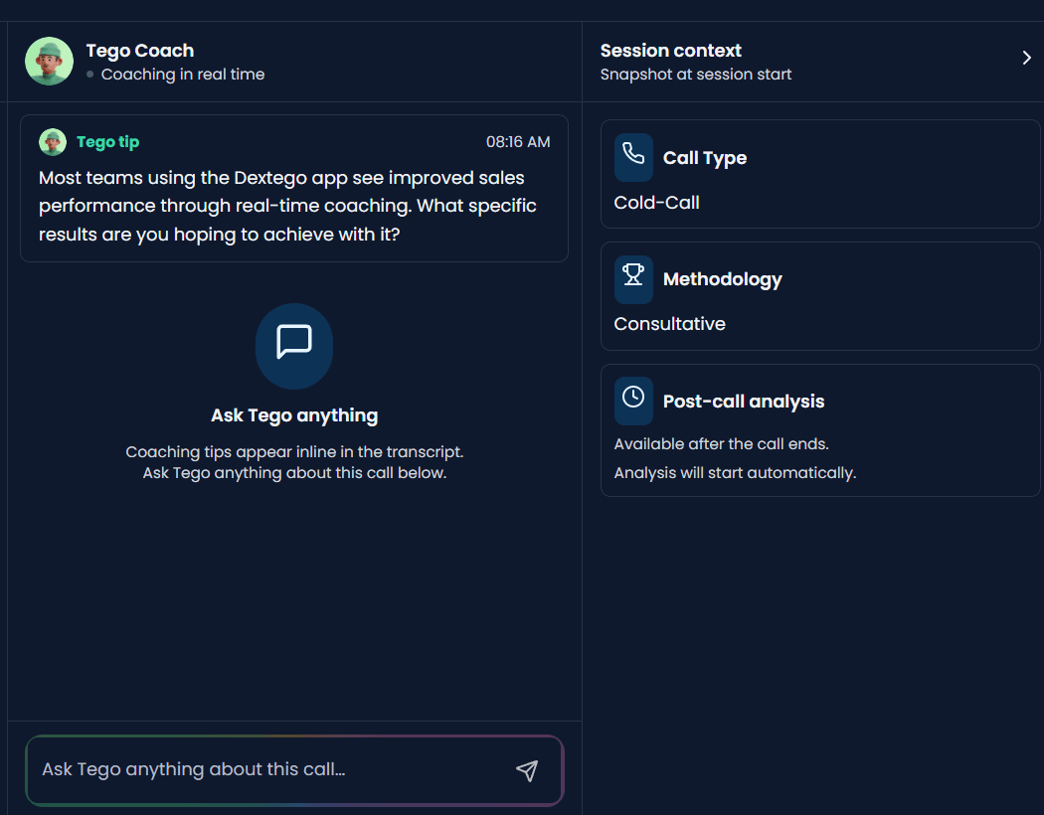Click the Call Type card title
The width and height of the screenshot is (1044, 815).
coord(704,158)
